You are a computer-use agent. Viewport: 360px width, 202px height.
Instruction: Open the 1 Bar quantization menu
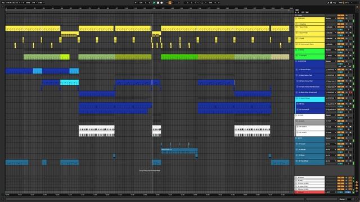coord(41,3)
